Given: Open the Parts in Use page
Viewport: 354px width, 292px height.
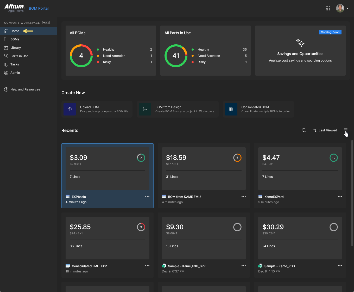Looking at the screenshot, I should [x=19, y=56].
